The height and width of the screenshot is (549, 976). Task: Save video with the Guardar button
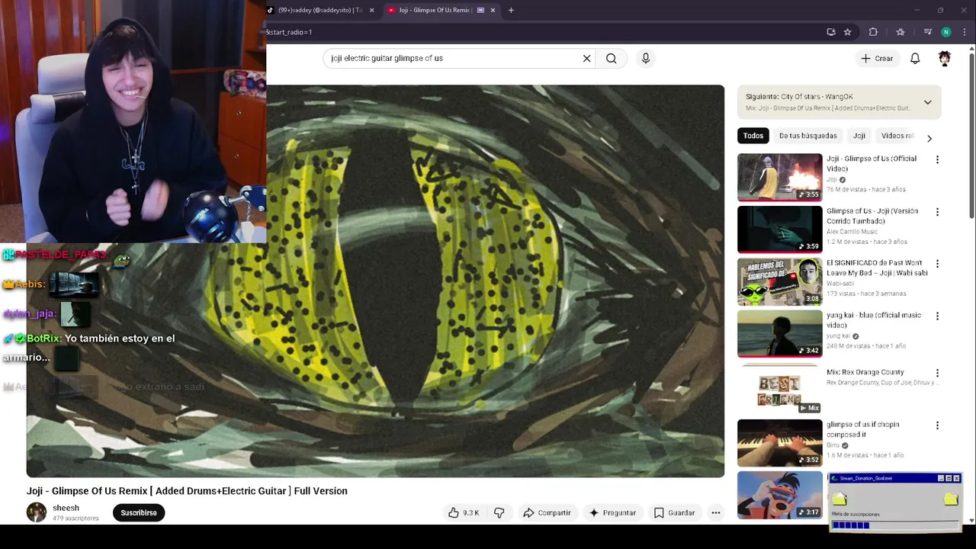pyautogui.click(x=674, y=512)
